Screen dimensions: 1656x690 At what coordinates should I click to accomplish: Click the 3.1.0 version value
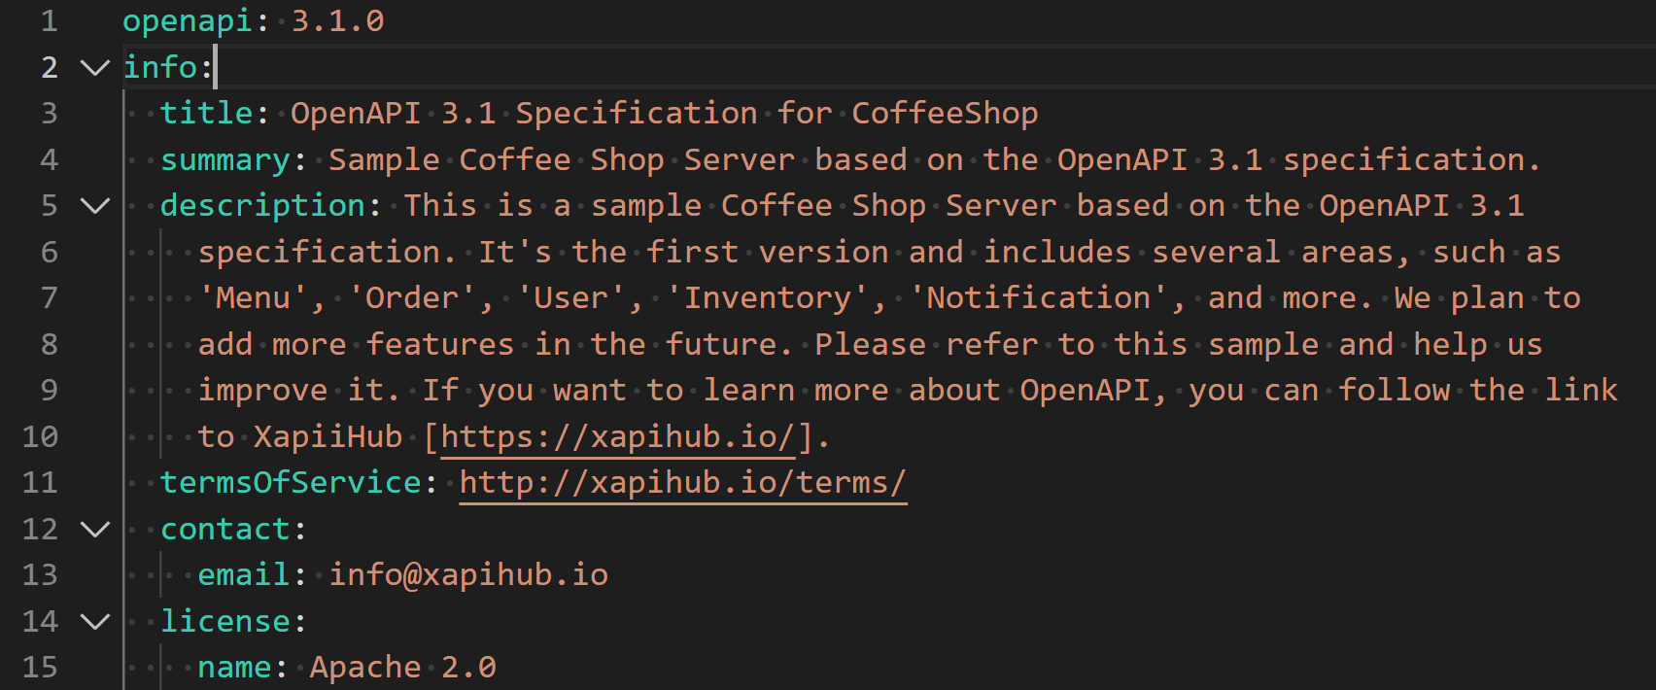(x=337, y=21)
